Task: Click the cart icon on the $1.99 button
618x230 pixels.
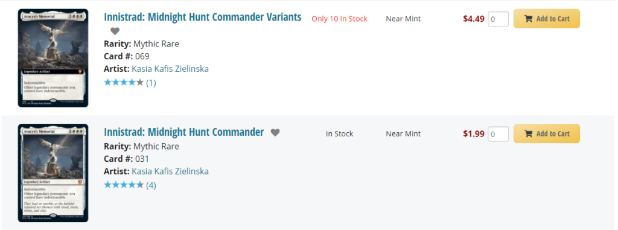Action: (x=529, y=134)
